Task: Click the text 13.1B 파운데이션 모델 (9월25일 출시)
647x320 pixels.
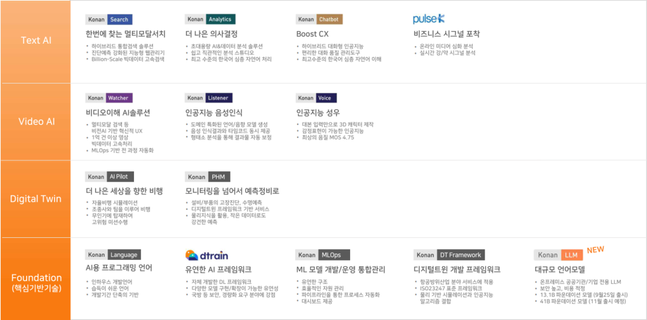Action: tap(583, 295)
